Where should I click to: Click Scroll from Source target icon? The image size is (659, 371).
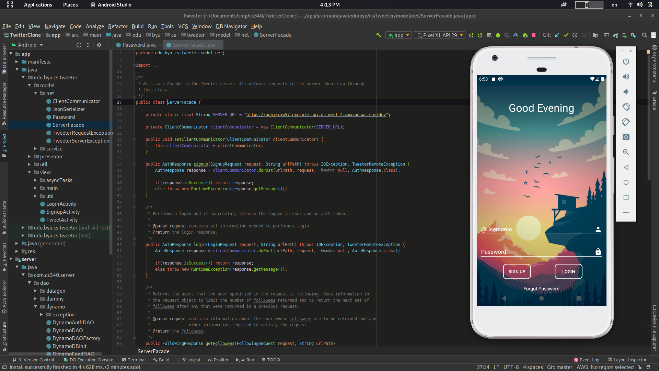point(79,45)
